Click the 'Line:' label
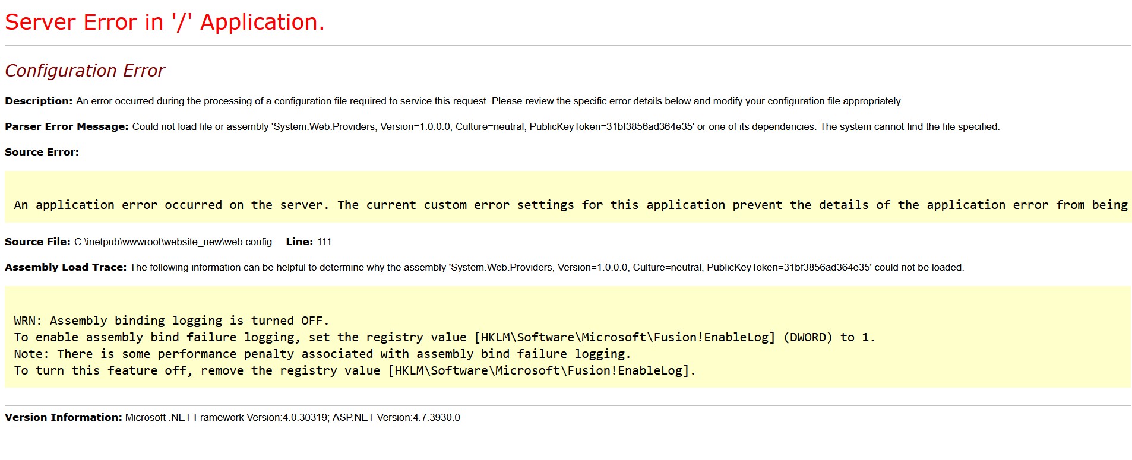 299,242
